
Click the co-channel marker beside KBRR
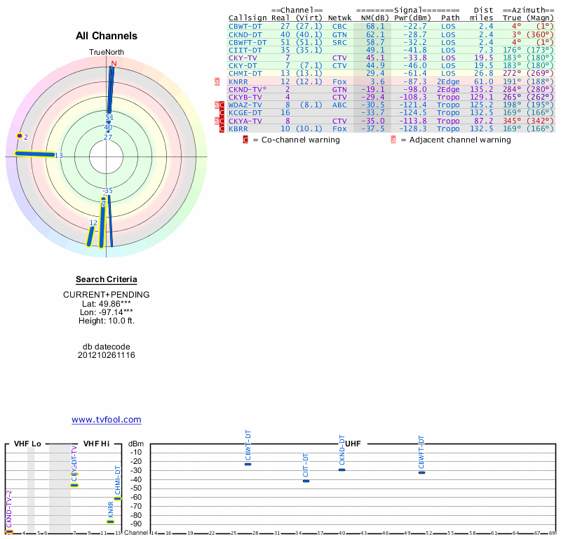(x=222, y=128)
